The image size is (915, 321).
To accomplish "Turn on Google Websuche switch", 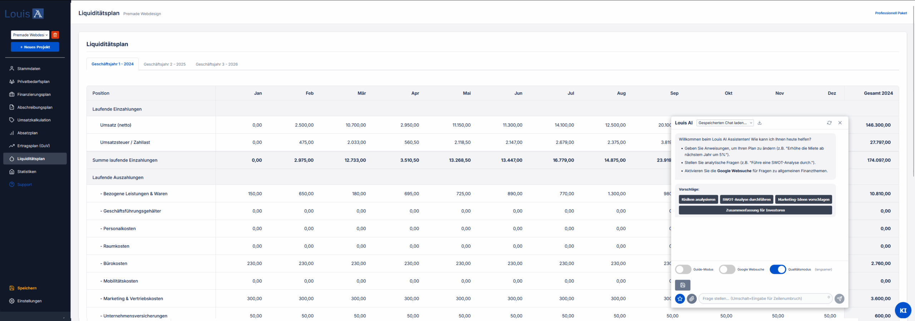I will [x=727, y=270].
